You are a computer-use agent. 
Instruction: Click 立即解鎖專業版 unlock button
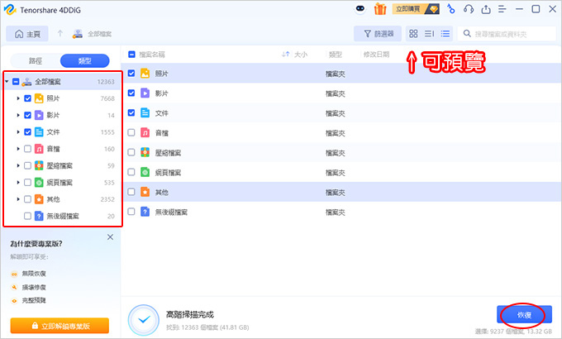click(60, 326)
